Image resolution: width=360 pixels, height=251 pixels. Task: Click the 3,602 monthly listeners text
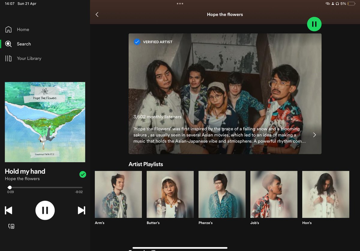(x=157, y=117)
